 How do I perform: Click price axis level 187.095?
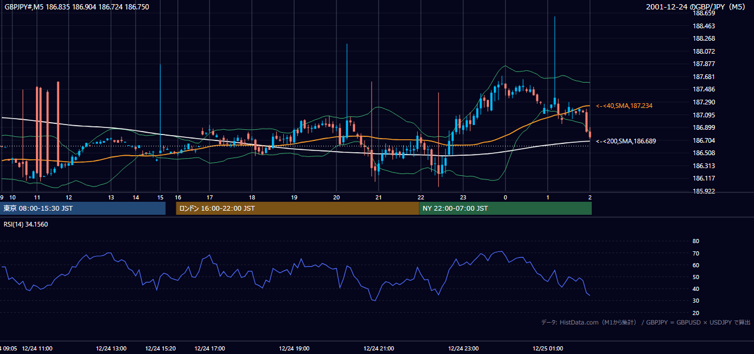pos(704,115)
